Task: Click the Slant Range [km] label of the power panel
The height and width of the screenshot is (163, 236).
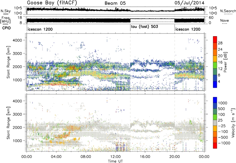Action: (x=8, y=62)
